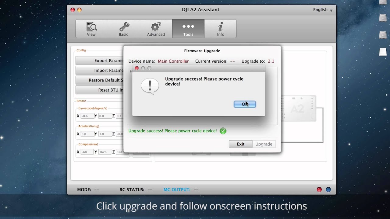Close the alert with its red button

pos(136,68)
